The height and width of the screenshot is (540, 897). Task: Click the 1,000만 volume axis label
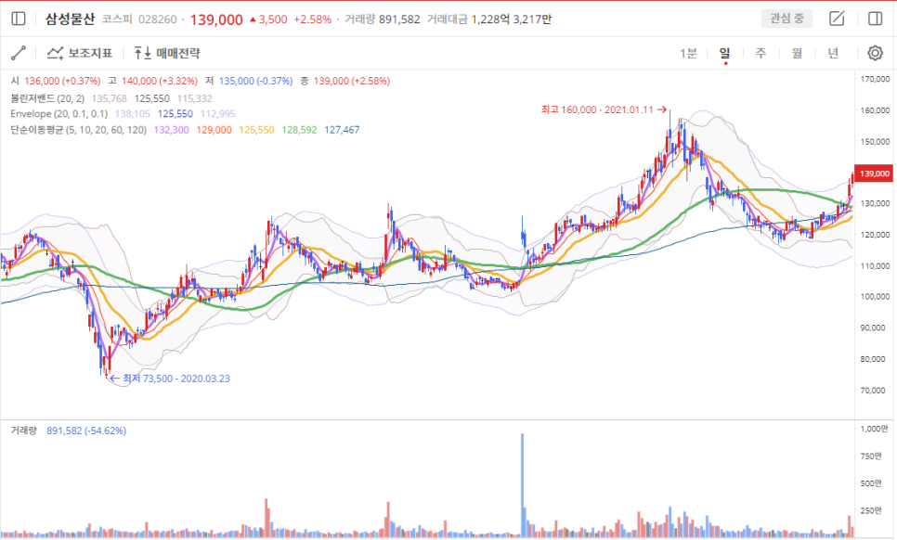pos(876,429)
